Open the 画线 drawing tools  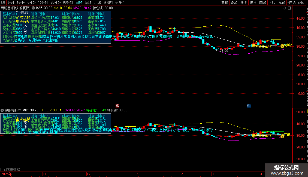point(262,2)
